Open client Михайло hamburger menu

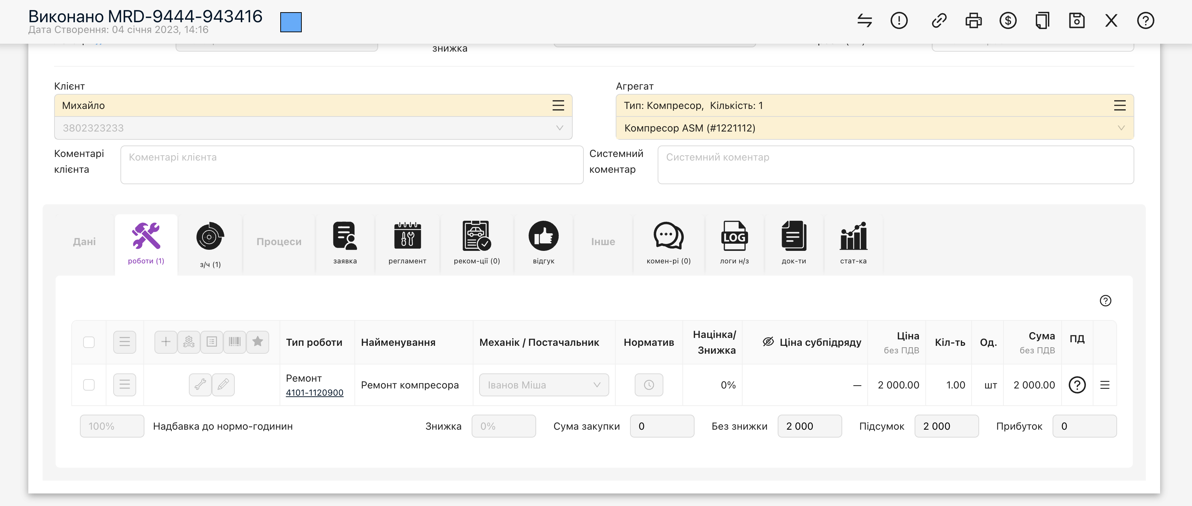[x=558, y=105]
